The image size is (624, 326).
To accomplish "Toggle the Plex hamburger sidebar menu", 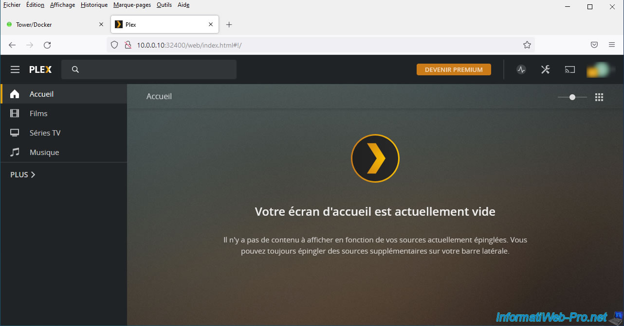I will point(15,69).
